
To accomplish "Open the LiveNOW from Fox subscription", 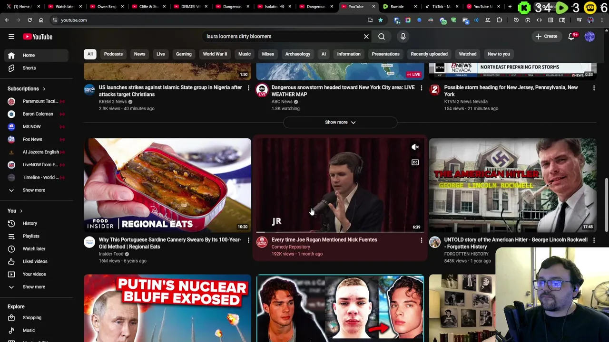I will point(37,164).
